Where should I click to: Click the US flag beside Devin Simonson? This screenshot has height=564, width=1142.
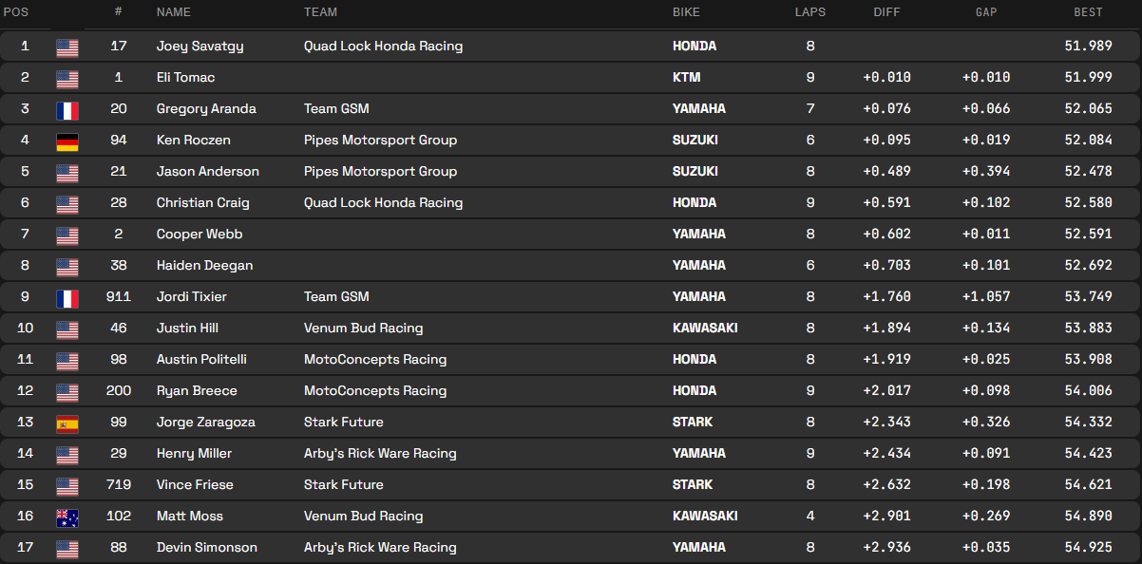(67, 548)
